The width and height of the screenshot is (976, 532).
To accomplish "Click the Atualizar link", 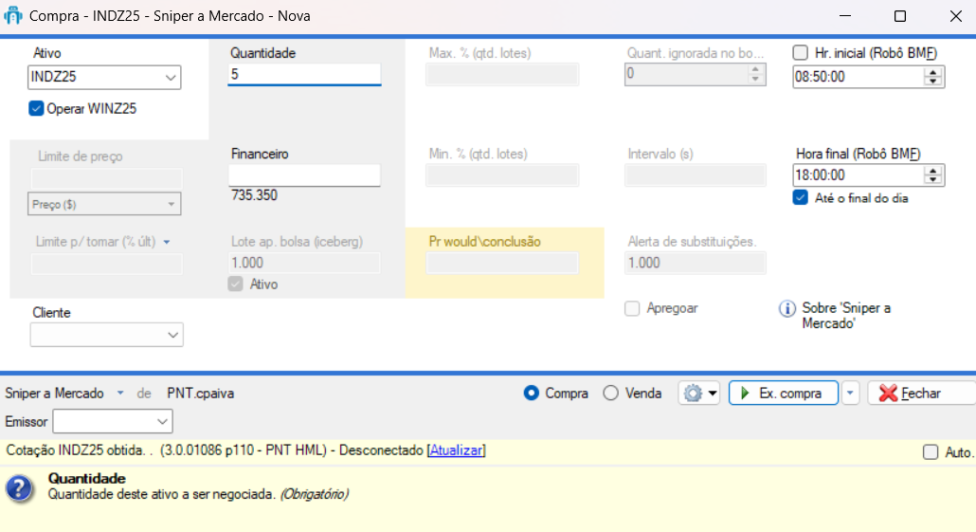I will click(x=456, y=450).
